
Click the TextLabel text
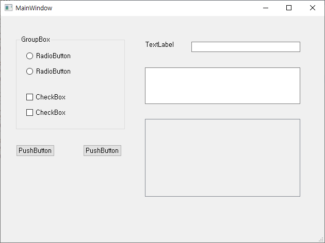(x=159, y=44)
